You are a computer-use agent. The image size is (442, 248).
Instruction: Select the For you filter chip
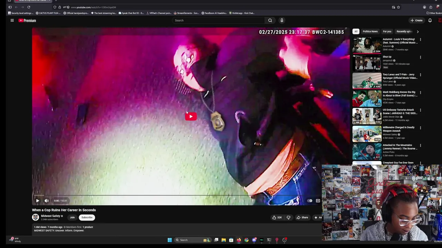[387, 31]
